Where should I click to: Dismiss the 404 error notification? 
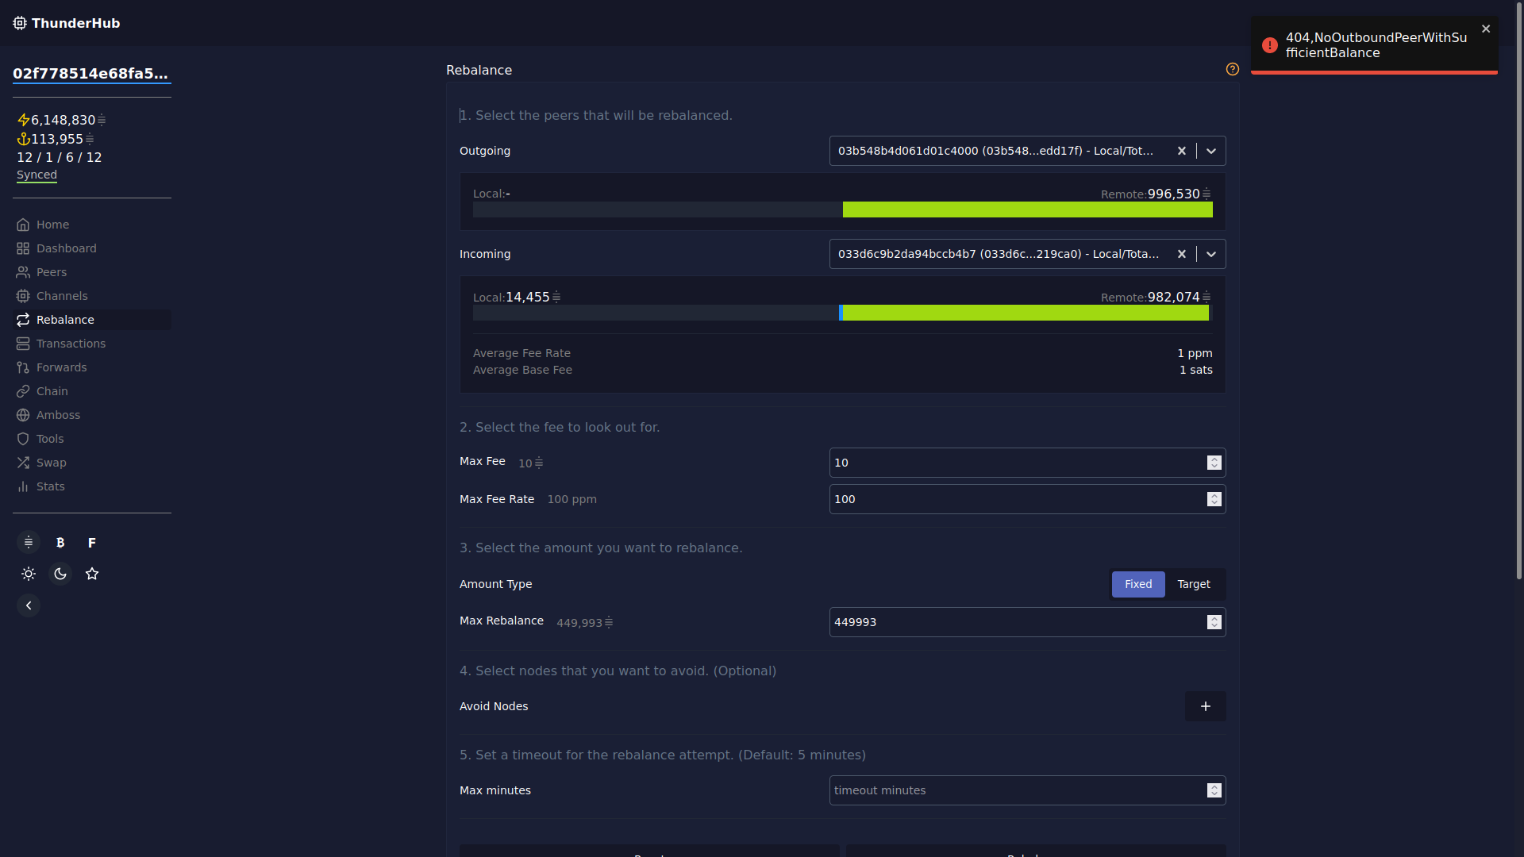tap(1486, 29)
